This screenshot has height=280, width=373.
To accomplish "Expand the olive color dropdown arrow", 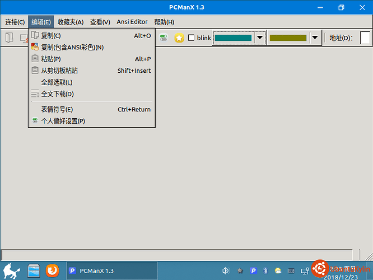I will coord(315,38).
